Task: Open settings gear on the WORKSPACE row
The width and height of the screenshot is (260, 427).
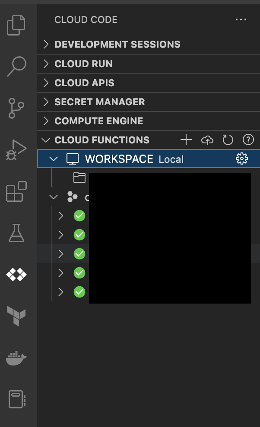Action: pos(242,159)
